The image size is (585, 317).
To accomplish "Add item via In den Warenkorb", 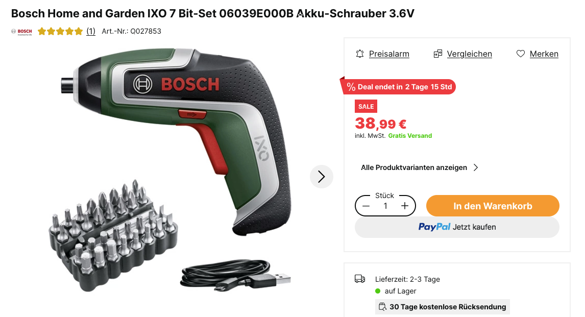I will [x=493, y=206].
